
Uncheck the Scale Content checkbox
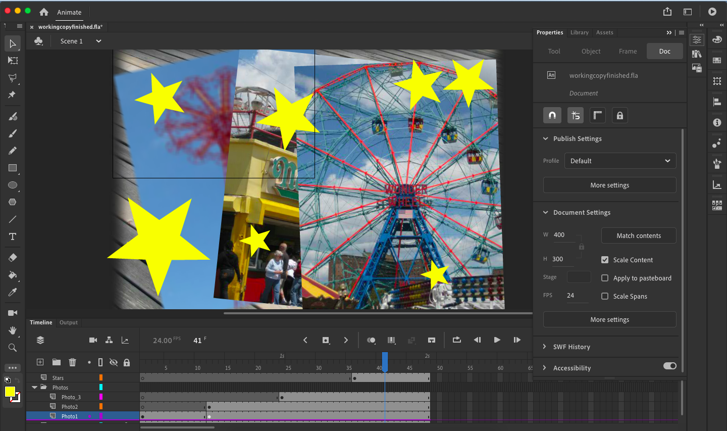click(x=605, y=260)
